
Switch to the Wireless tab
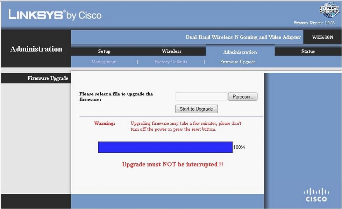[x=172, y=51]
